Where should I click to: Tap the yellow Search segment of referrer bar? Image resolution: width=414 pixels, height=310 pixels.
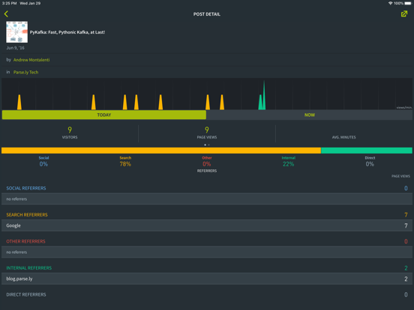(161, 151)
